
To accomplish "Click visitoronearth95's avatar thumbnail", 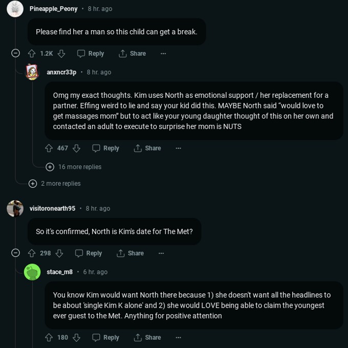I will [15, 208].
